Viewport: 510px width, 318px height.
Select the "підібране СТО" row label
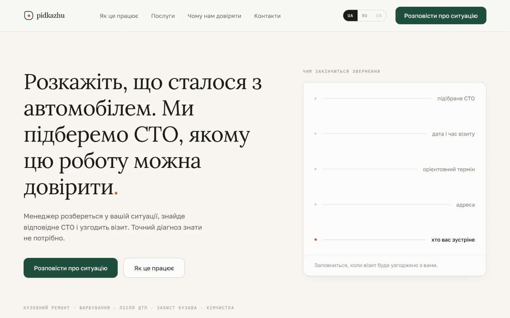pos(456,99)
